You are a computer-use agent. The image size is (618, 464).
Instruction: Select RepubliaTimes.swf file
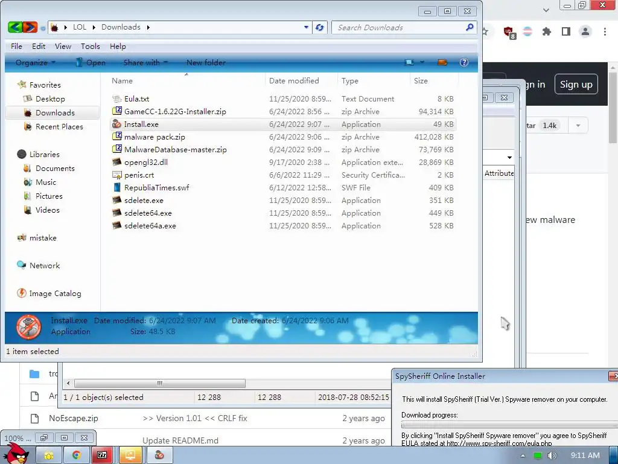pos(156,187)
